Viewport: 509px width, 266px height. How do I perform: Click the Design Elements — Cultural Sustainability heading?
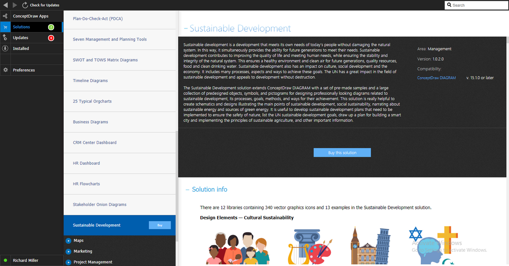point(247,218)
